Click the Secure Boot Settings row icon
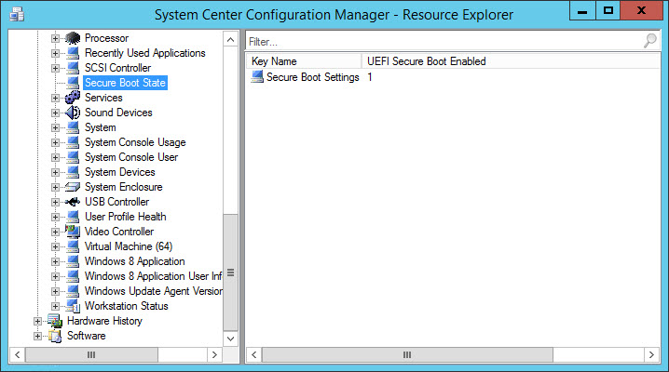 pos(257,77)
